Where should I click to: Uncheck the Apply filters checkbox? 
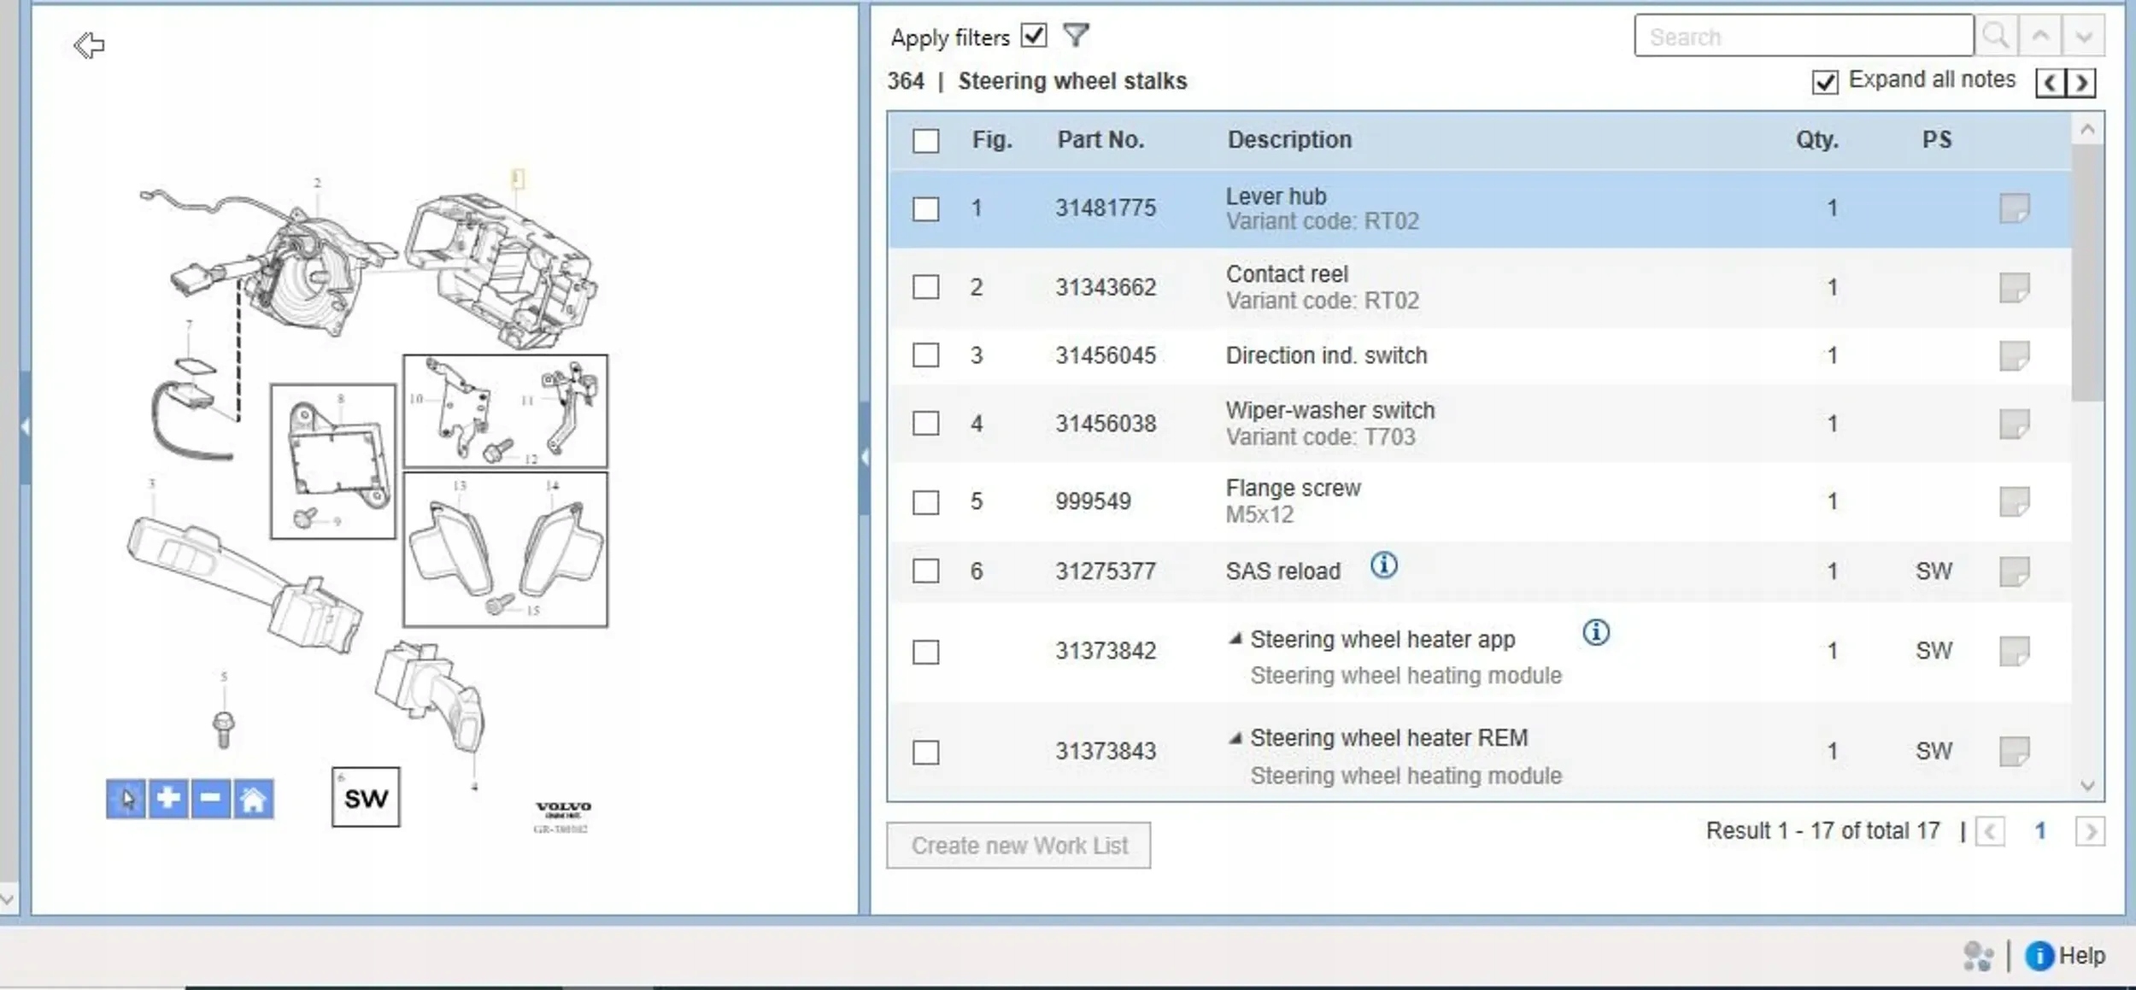(x=1034, y=36)
